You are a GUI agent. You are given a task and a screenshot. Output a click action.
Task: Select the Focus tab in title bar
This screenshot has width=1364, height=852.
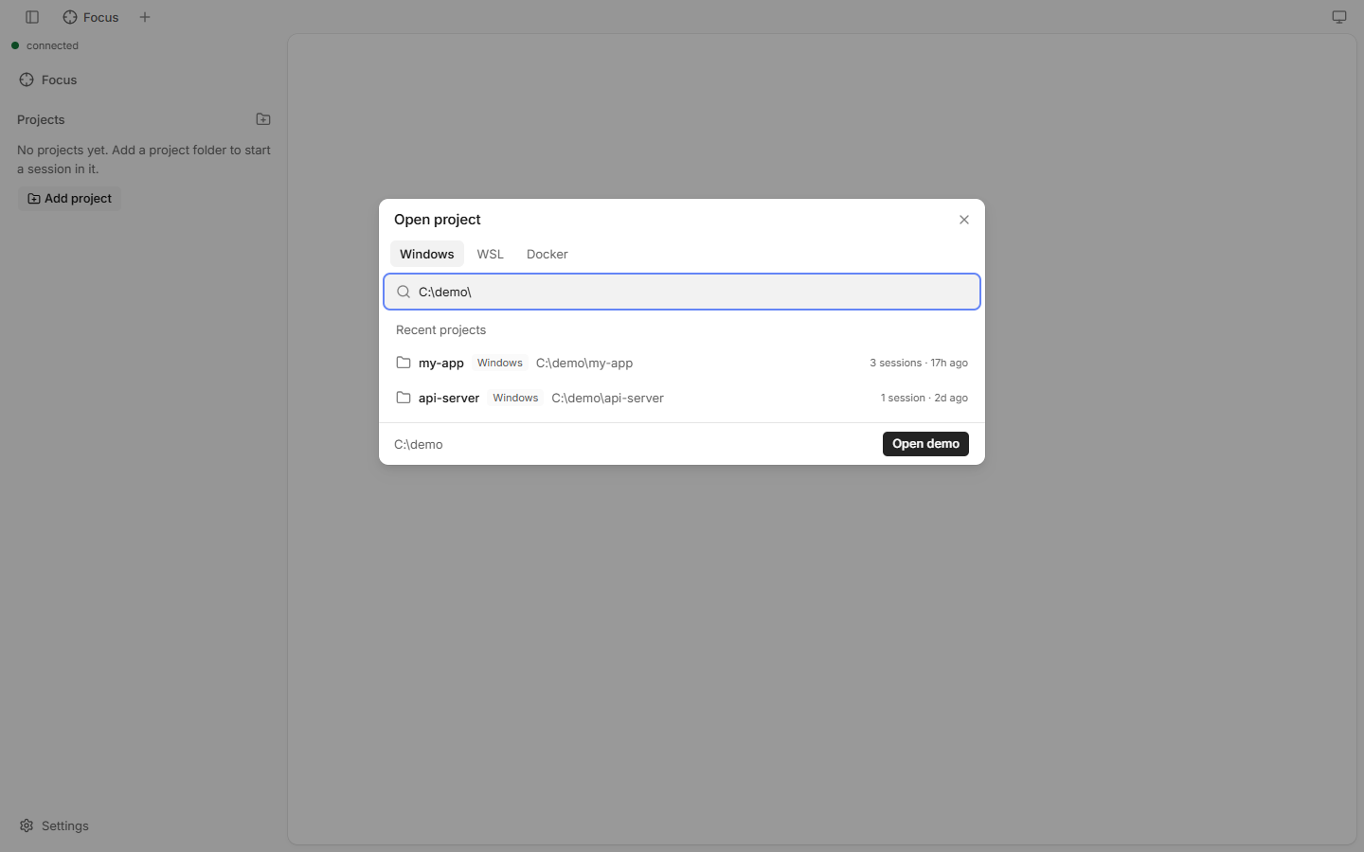tap(92, 17)
